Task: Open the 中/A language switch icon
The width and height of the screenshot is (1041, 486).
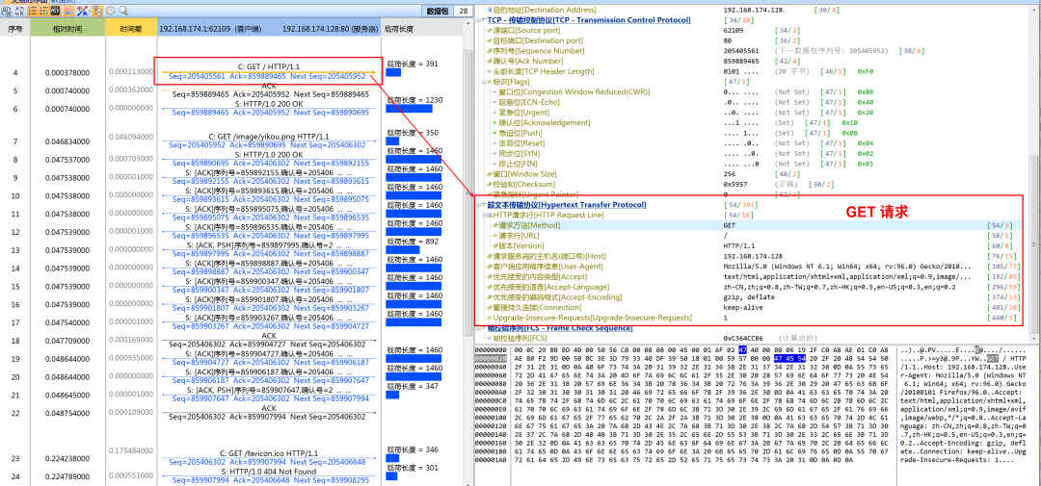Action: 82,11
